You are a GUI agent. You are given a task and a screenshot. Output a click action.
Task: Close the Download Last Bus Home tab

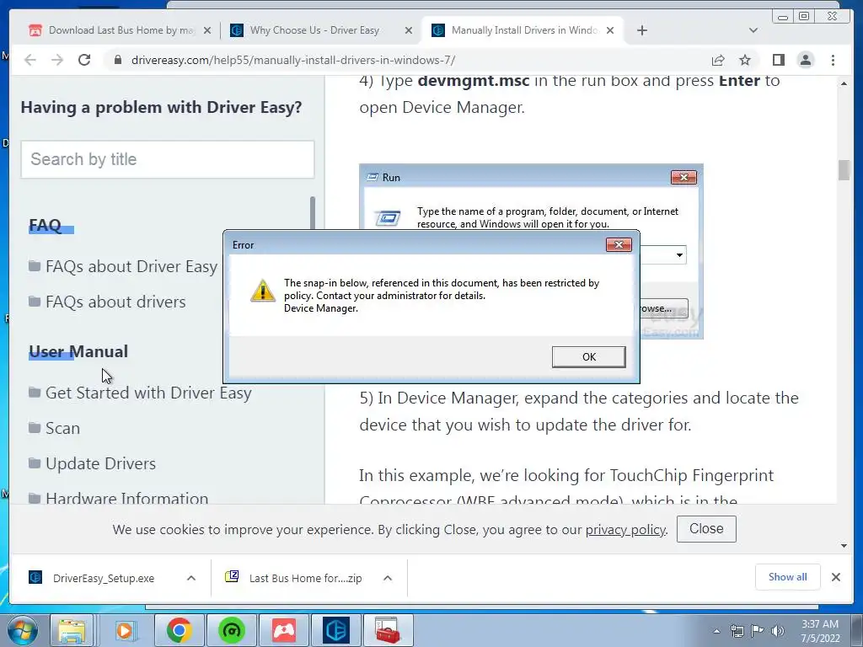pyautogui.click(x=207, y=30)
